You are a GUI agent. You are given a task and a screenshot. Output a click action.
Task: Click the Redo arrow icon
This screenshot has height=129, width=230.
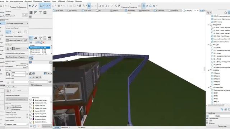pos(8,6)
